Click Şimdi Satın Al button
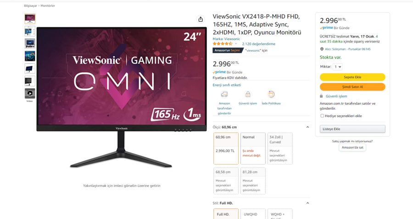413x219 pixels. click(x=352, y=87)
